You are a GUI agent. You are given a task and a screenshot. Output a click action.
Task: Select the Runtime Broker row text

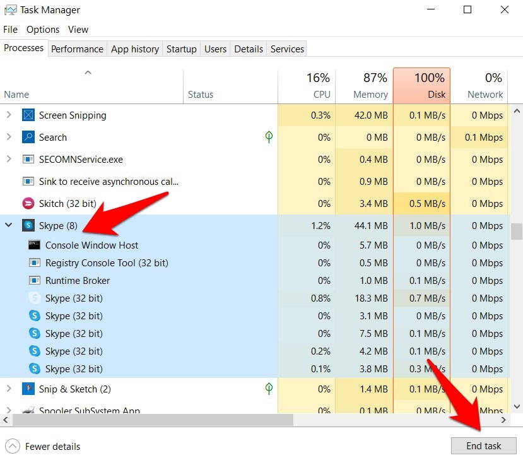pos(78,281)
